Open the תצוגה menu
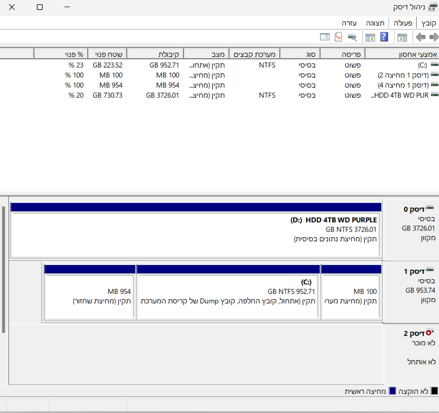 click(x=375, y=22)
